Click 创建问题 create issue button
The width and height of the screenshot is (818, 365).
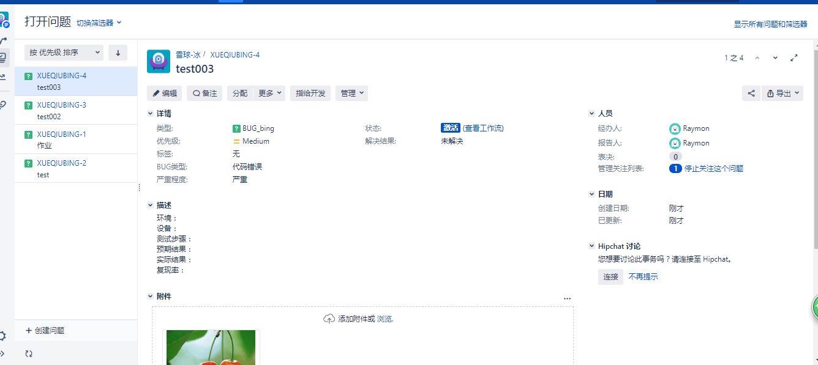click(x=45, y=331)
